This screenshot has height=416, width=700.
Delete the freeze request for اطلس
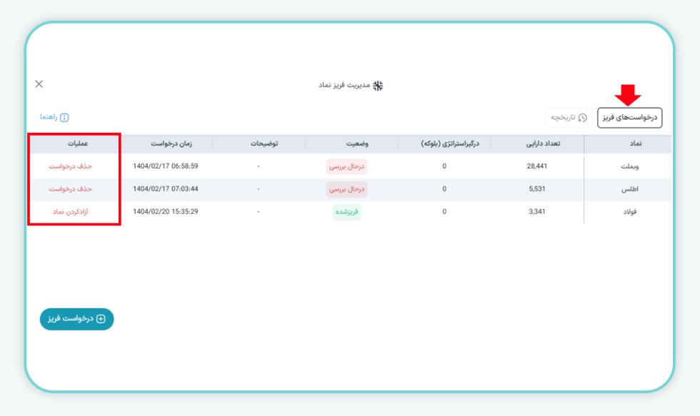[71, 189]
